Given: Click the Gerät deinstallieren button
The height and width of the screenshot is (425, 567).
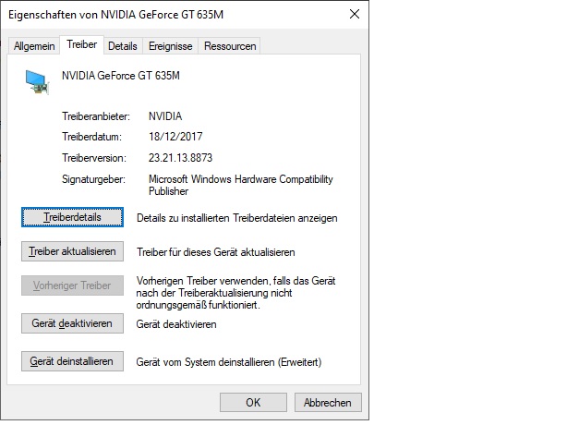Looking at the screenshot, I should 72,361.
